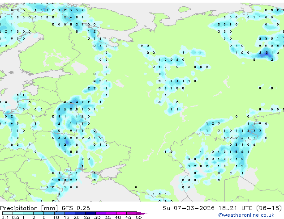This screenshot has width=284, height=219.
Task: Click the '45' legend scale label
Action: [128, 217]
